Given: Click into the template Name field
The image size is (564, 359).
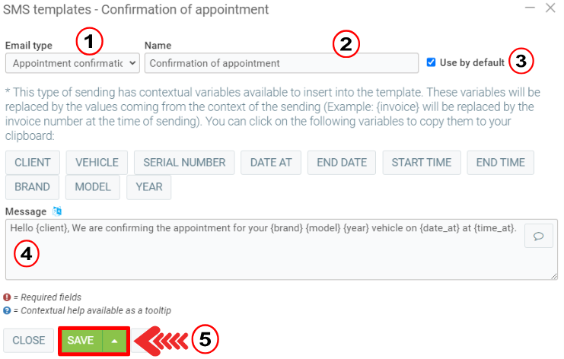Looking at the screenshot, I should tap(281, 63).
